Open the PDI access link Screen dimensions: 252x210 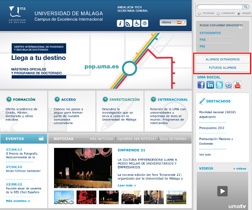point(202,46)
